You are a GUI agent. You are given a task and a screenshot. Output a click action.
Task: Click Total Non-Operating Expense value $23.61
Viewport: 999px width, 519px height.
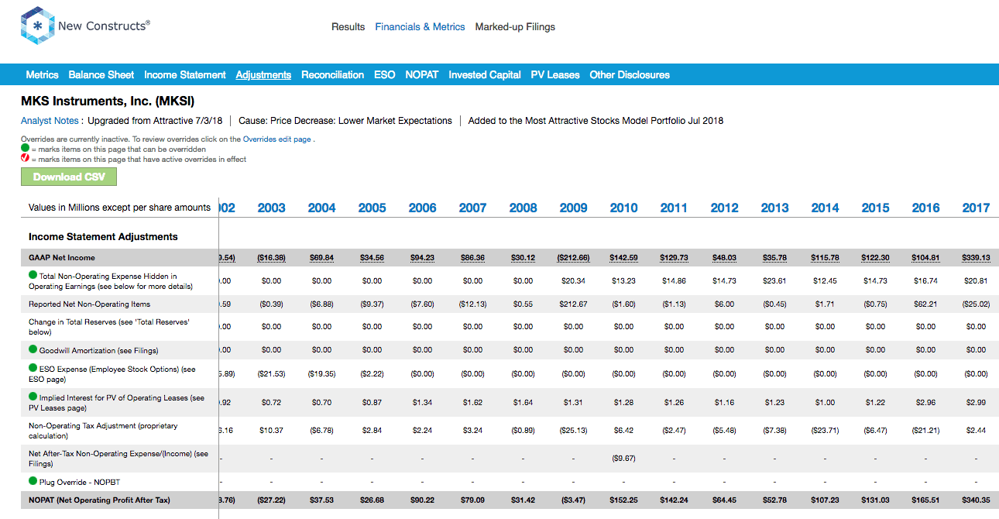(774, 281)
